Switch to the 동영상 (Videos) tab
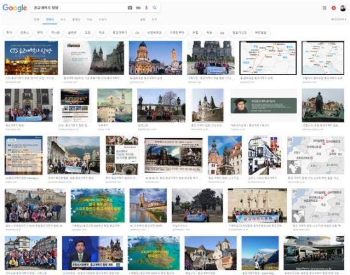Screen dimensions: 350x275 (76, 20)
